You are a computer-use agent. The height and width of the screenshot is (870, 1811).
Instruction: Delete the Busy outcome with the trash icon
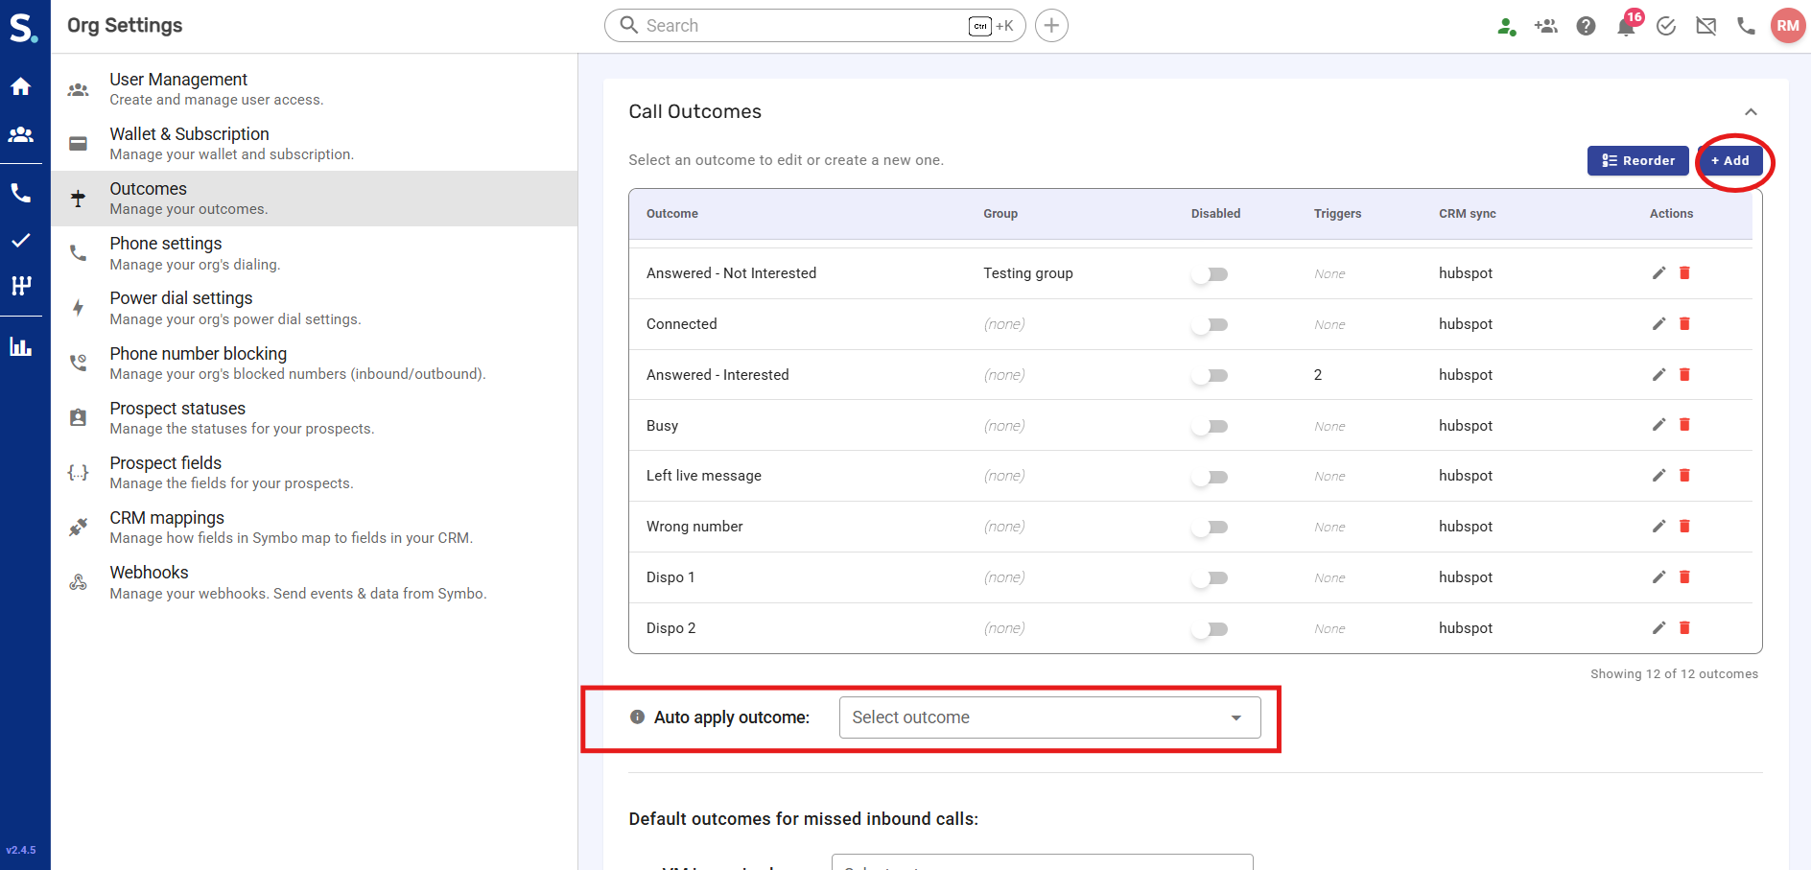(x=1684, y=425)
